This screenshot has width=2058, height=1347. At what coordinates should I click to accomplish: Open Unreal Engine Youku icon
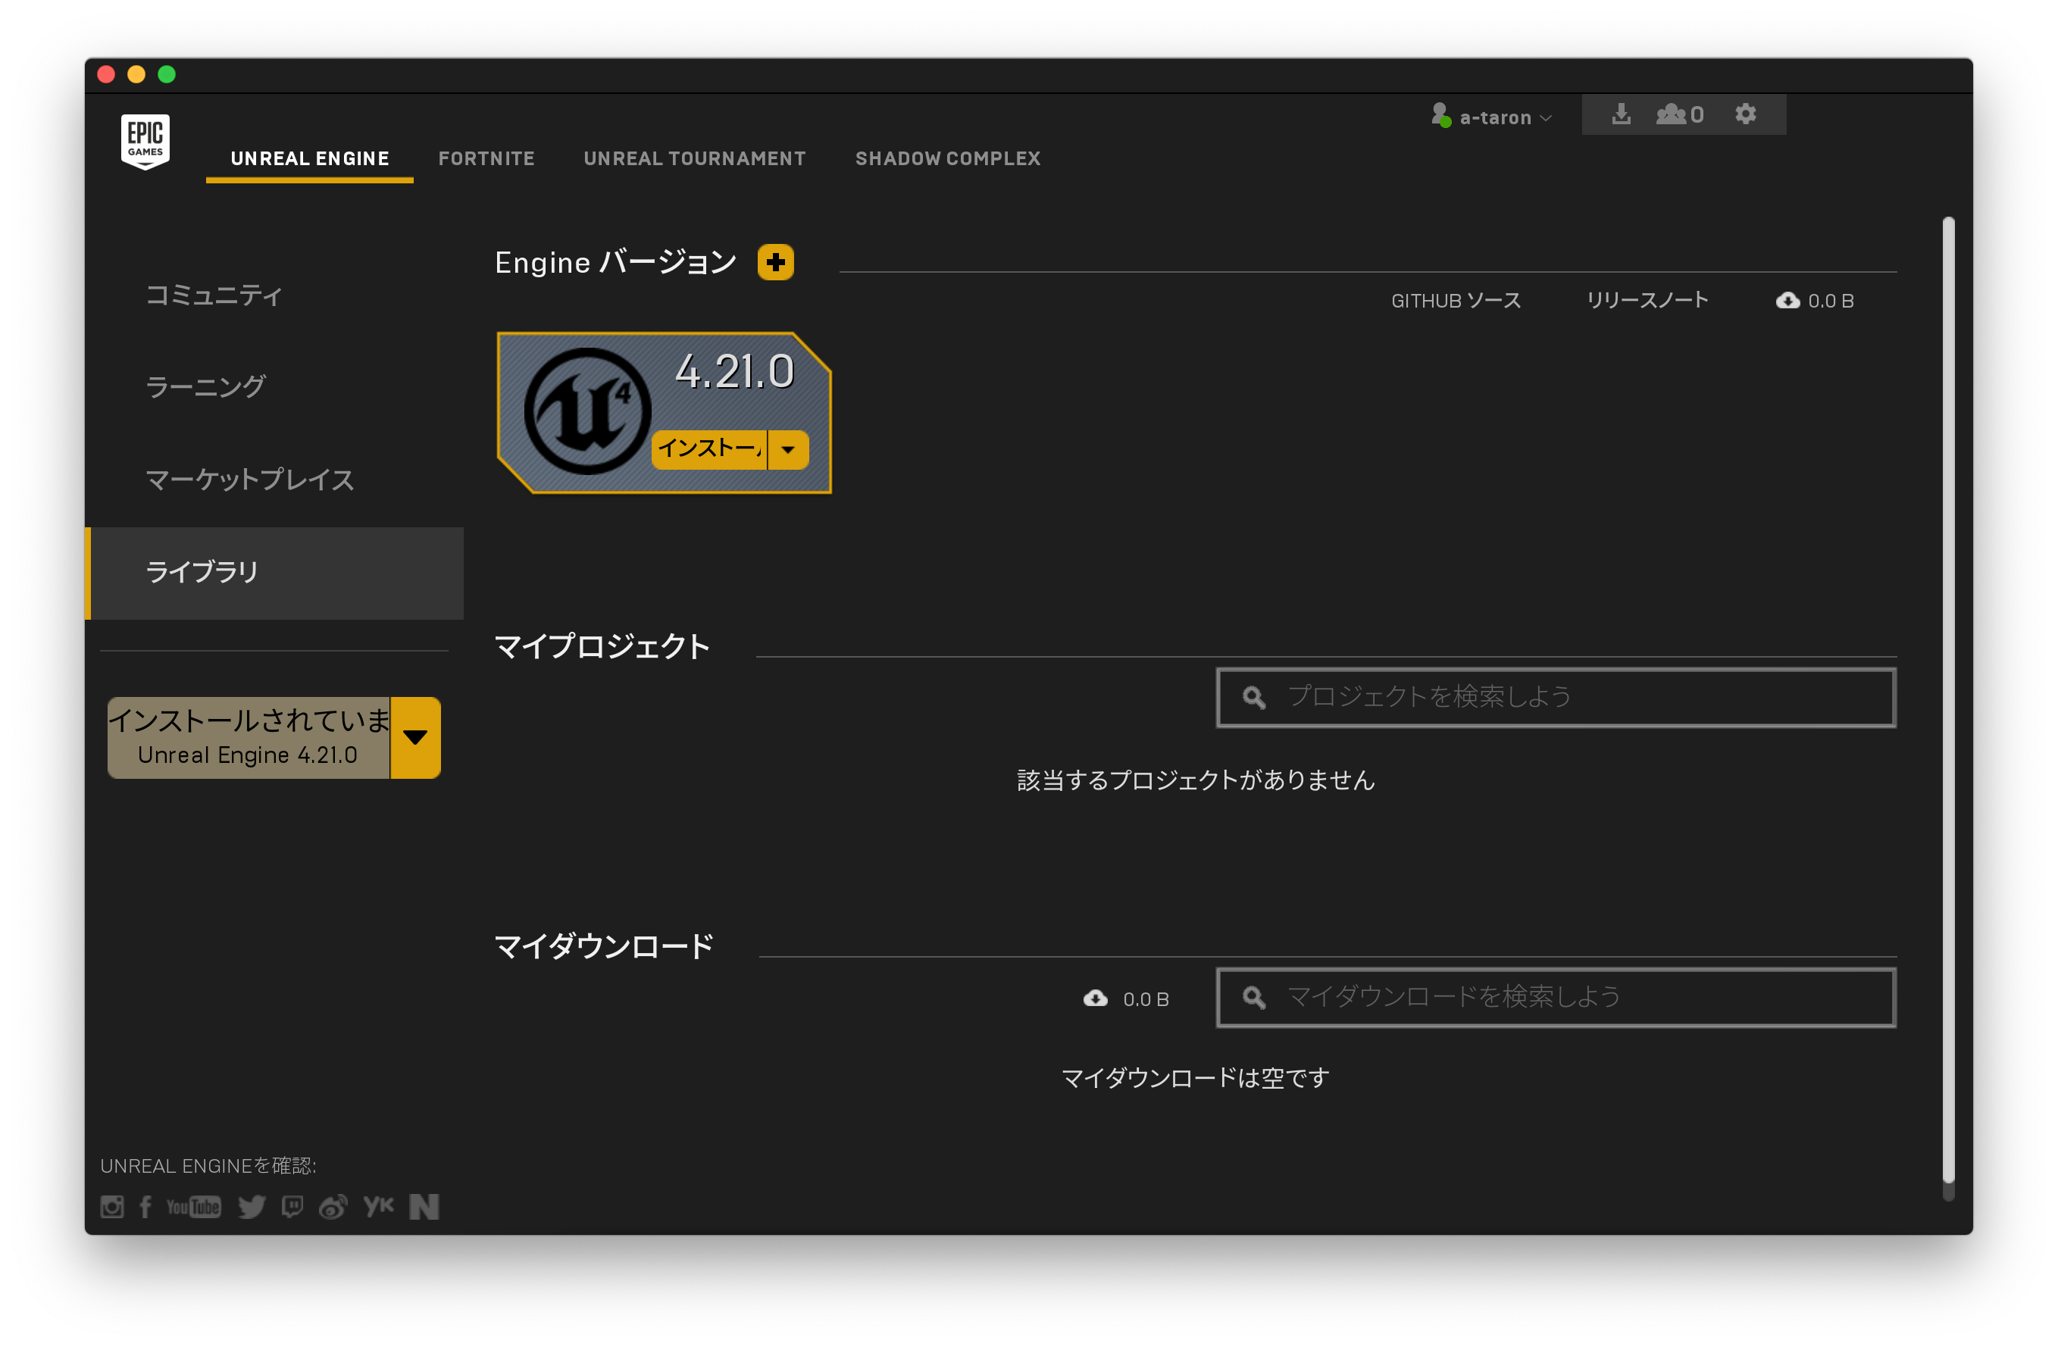pyautogui.click(x=379, y=1206)
